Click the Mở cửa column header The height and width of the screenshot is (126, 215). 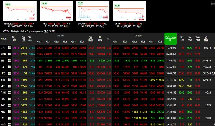pyautogui.click(x=182, y=39)
